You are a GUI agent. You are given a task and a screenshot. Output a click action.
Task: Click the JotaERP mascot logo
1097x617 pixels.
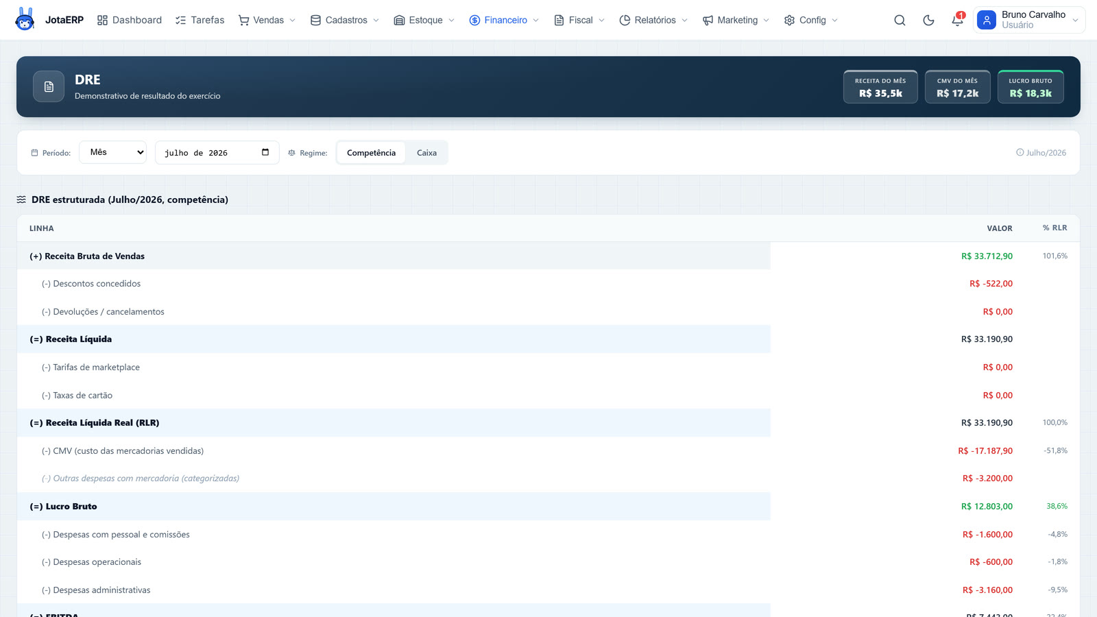[x=25, y=19]
